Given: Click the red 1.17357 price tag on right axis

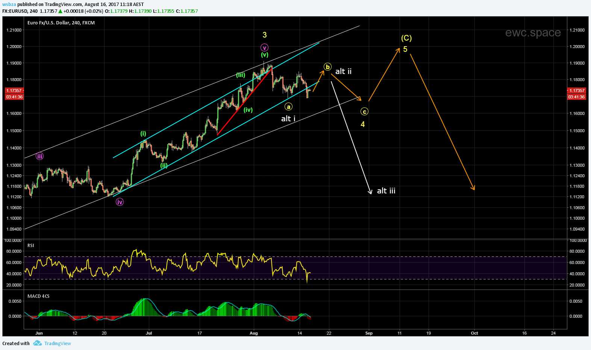Looking at the screenshot, I should tap(576, 91).
